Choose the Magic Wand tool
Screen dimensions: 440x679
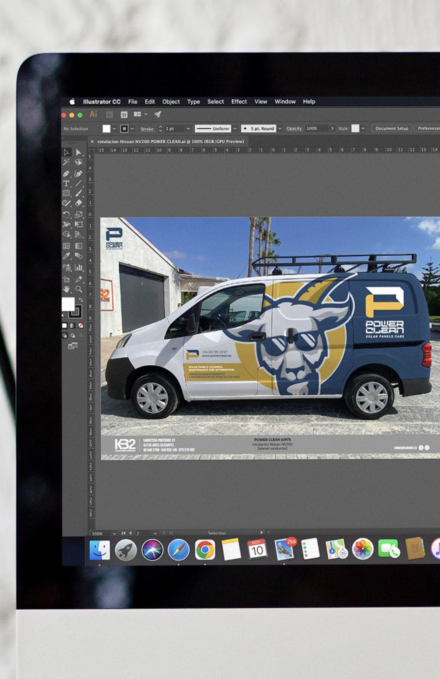(x=66, y=162)
